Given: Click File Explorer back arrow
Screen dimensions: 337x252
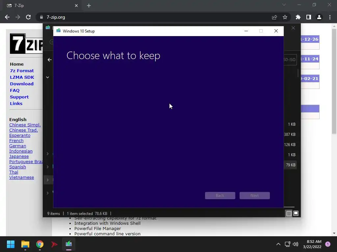Looking at the screenshot, I should coord(49,60).
